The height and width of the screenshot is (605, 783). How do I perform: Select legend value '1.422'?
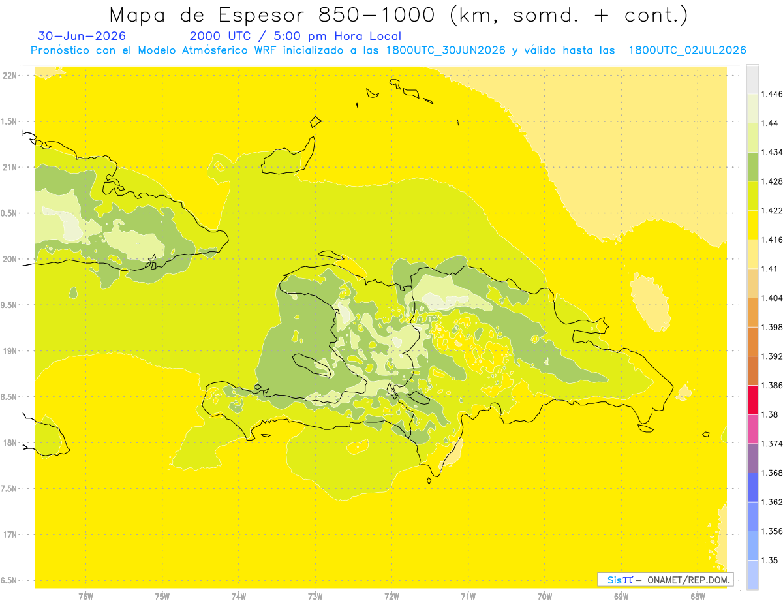pyautogui.click(x=772, y=211)
